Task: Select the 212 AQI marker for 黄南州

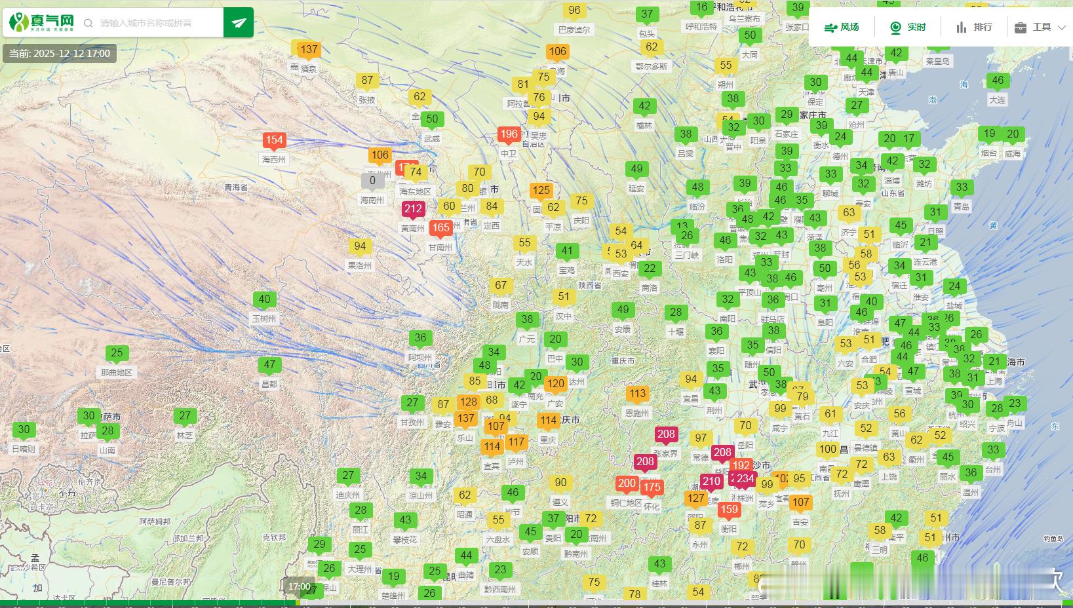Action: coord(413,210)
